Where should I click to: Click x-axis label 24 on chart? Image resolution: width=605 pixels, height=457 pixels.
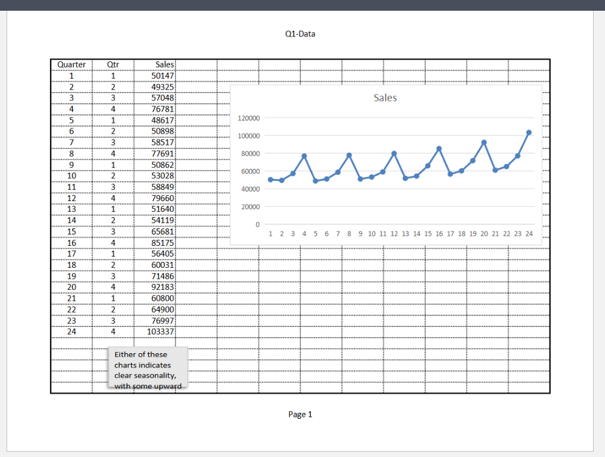tap(529, 234)
